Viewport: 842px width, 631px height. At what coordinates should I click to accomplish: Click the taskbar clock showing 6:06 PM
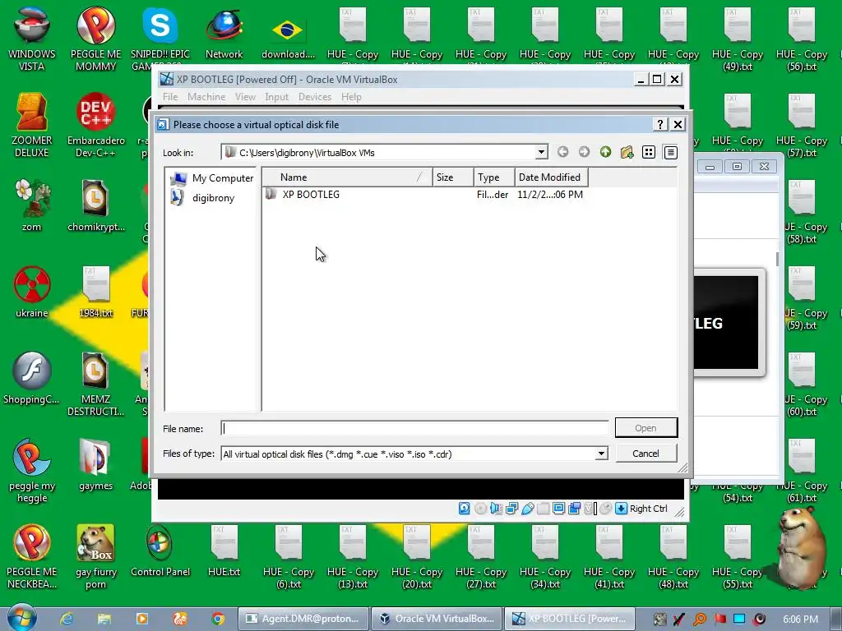801,619
